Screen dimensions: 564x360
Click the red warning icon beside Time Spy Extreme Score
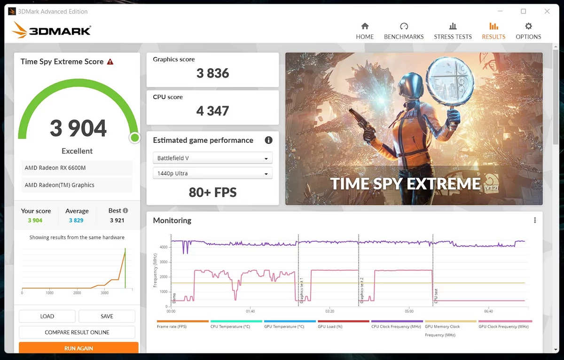110,62
